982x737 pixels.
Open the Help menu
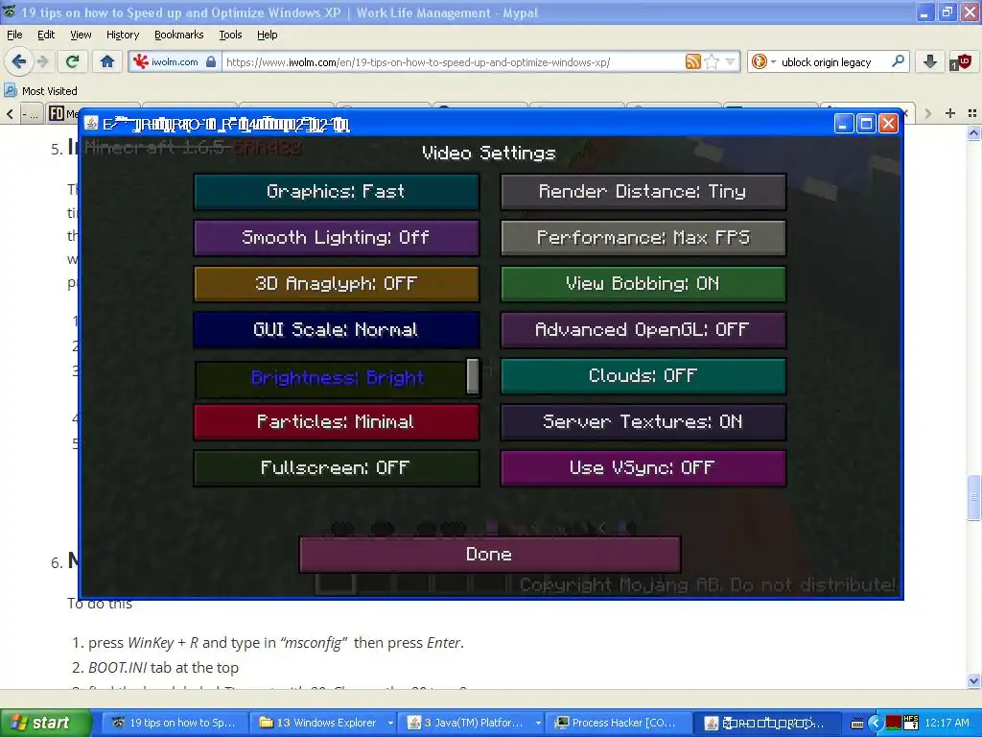click(x=268, y=35)
